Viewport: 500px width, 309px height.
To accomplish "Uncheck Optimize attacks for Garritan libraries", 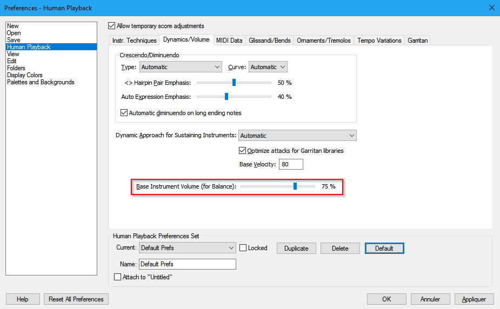I will coord(243,151).
